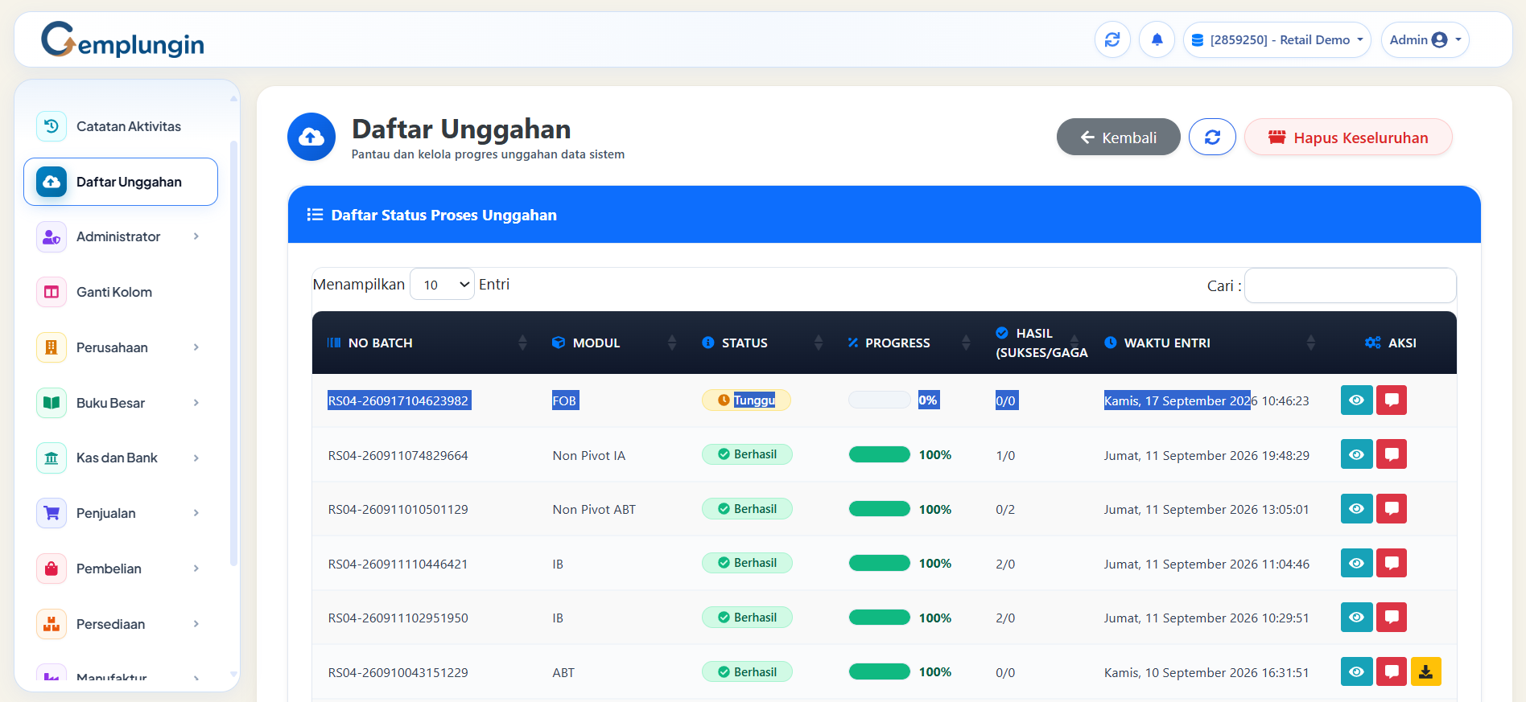
Task: Click Hapus Keseluruhan button
Action: click(1348, 137)
